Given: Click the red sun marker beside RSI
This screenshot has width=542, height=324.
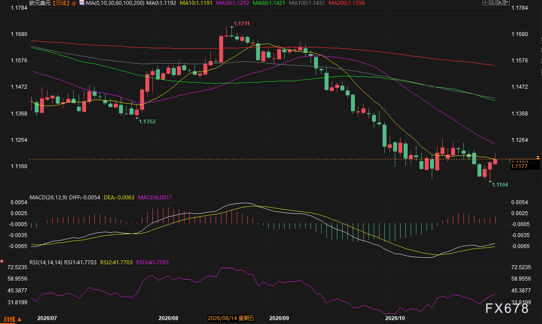Looking at the screenshot, I should click(x=2, y=261).
